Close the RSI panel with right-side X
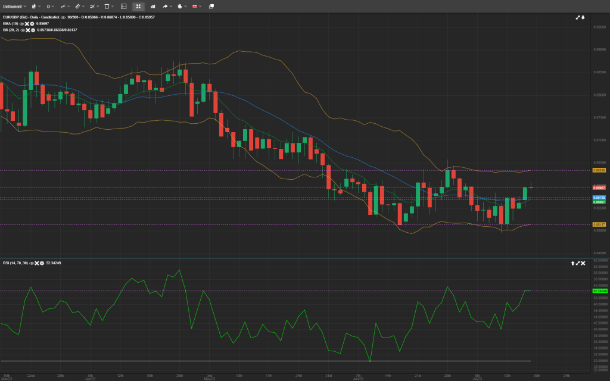The height and width of the screenshot is (381, 610). point(583,263)
